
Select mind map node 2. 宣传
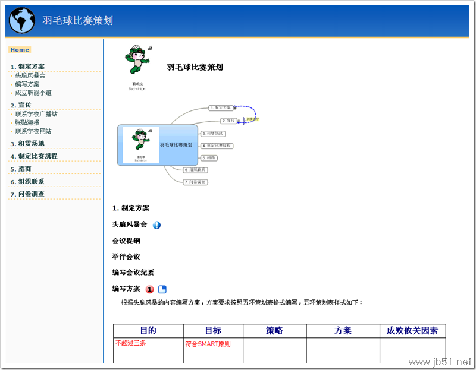(x=228, y=121)
